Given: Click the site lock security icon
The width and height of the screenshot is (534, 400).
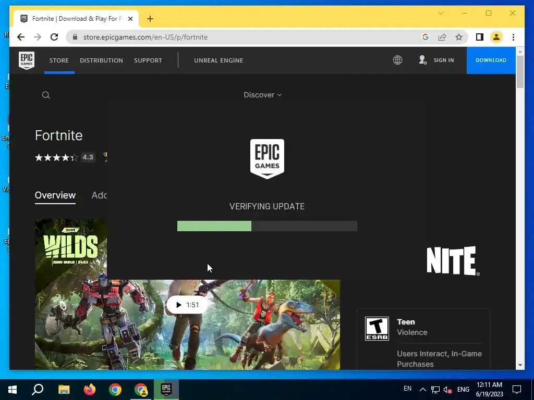Looking at the screenshot, I should tap(75, 37).
